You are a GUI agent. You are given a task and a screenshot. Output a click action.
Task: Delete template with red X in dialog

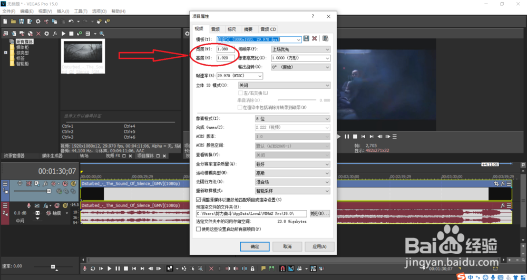[314, 38]
